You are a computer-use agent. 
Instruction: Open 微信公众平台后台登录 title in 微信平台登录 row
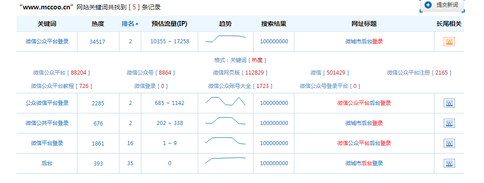[x=364, y=143]
